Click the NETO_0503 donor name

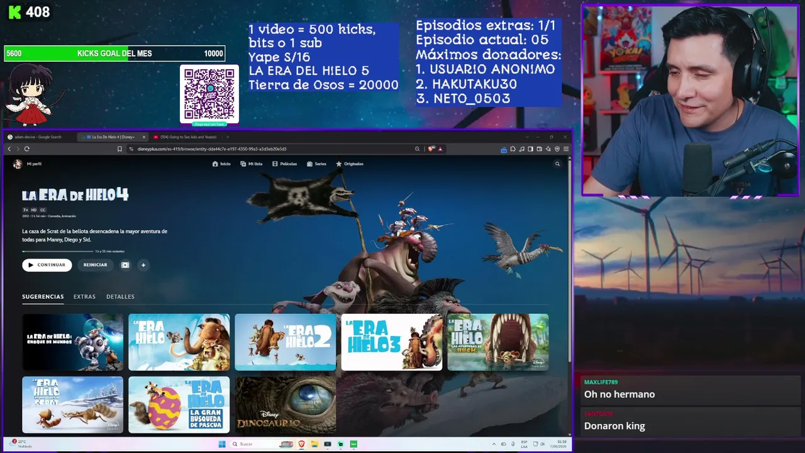pos(471,99)
